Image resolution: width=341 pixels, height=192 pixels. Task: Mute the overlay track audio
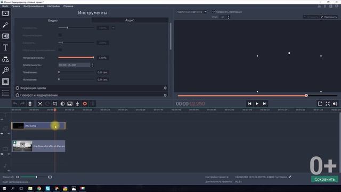pyautogui.click(x=9, y=133)
